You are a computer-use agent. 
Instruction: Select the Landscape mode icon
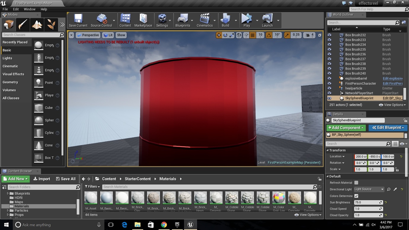point(37,25)
